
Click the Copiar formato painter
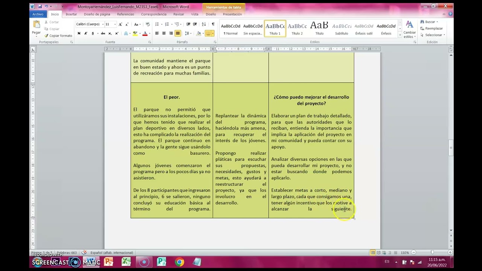pyautogui.click(x=58, y=36)
